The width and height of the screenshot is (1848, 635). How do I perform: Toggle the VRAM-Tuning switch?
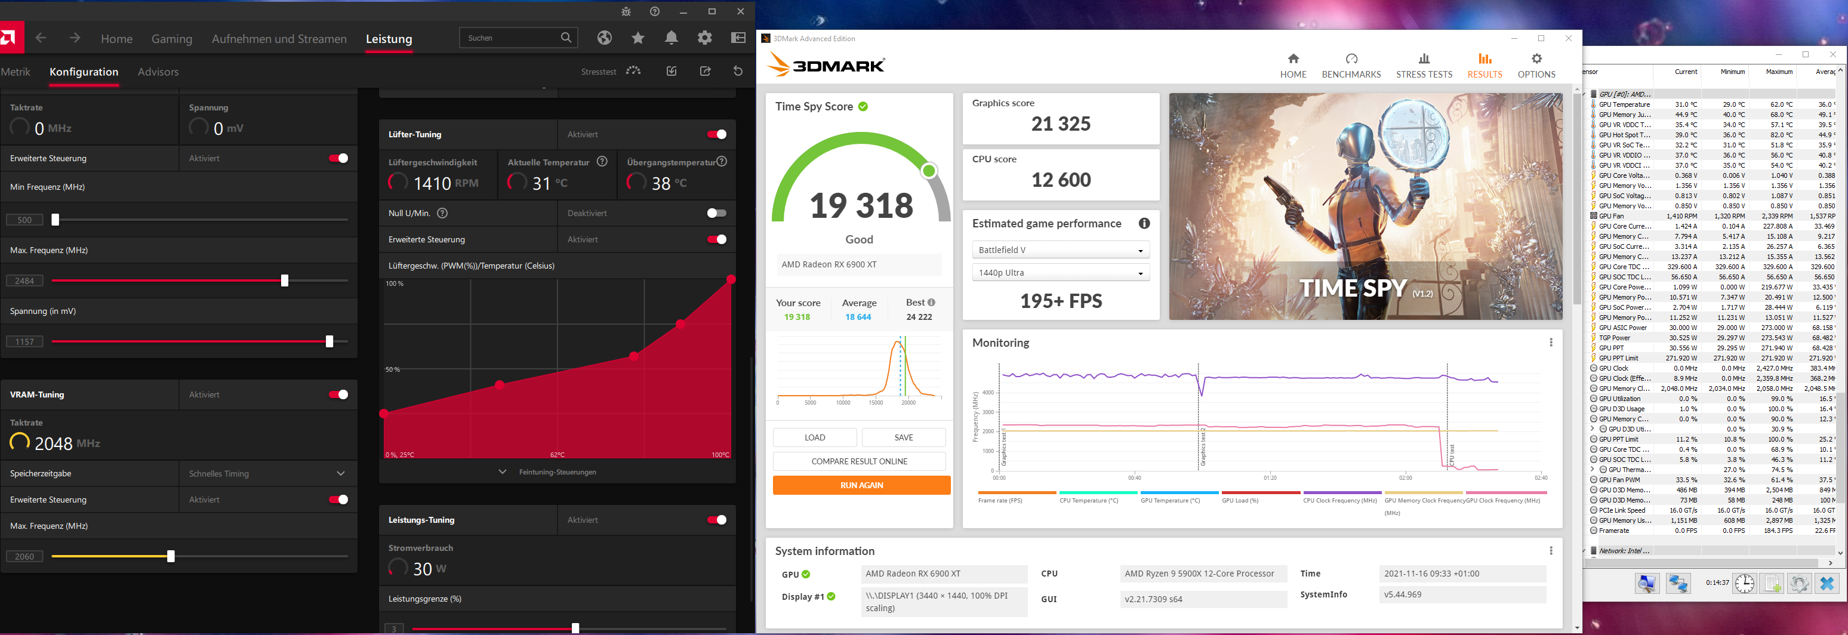coord(338,394)
